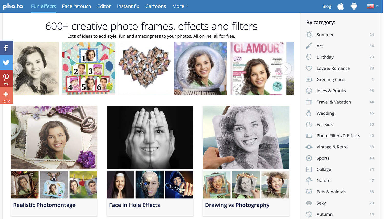The image size is (384, 219).
Task: Click the Love & Romance heart icon
Action: [309, 68]
